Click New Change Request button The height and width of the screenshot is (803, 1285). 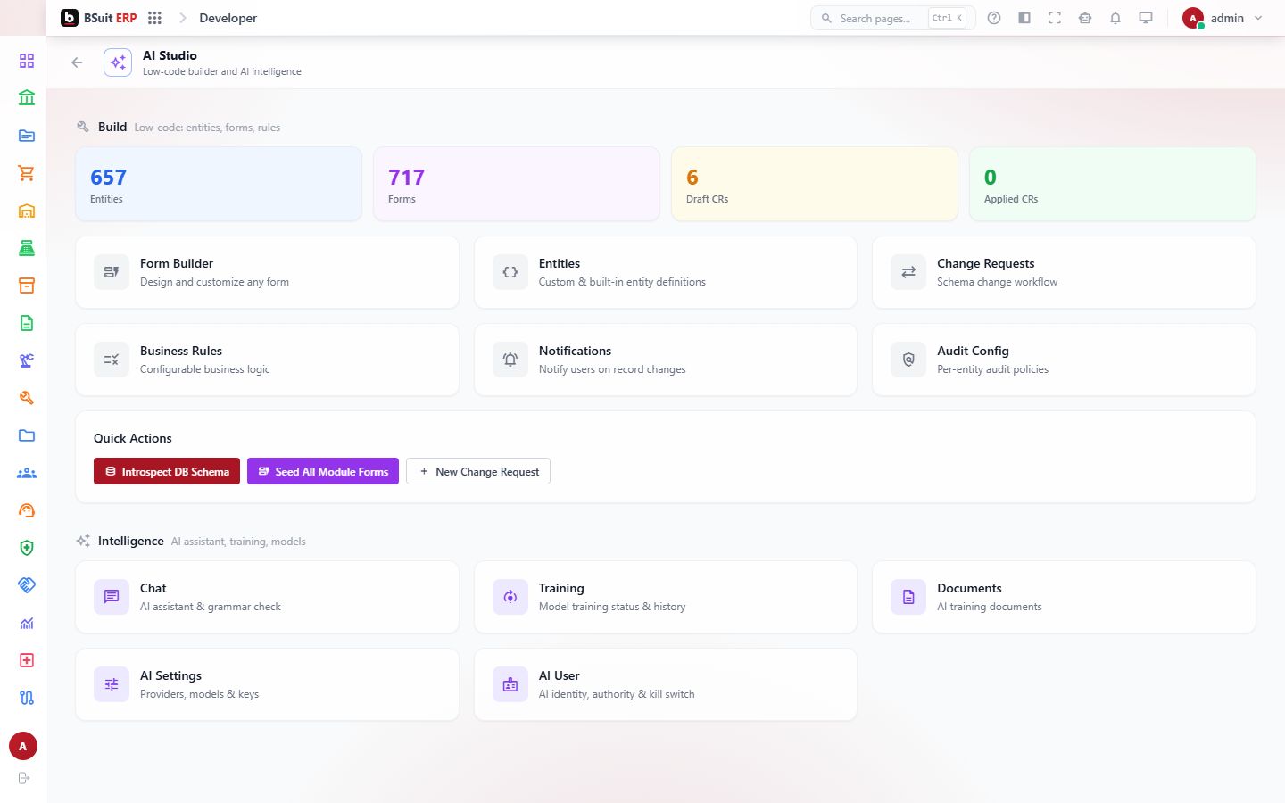point(478,471)
